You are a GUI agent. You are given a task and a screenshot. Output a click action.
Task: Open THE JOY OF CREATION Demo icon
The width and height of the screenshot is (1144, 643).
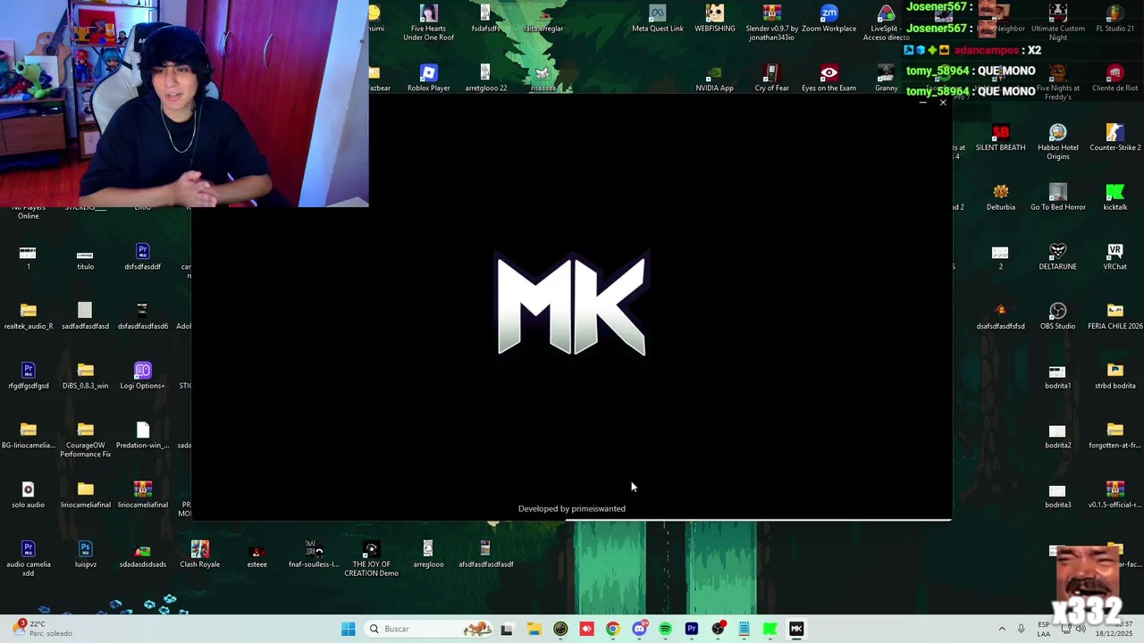[371, 558]
